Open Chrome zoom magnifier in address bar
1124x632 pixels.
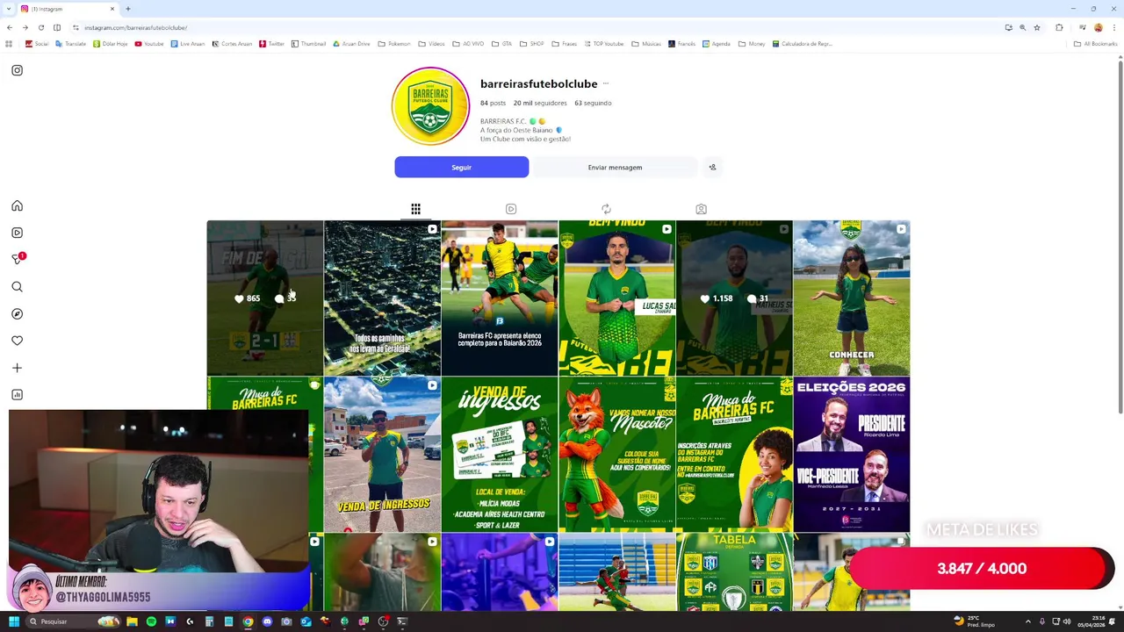pos(1022,27)
